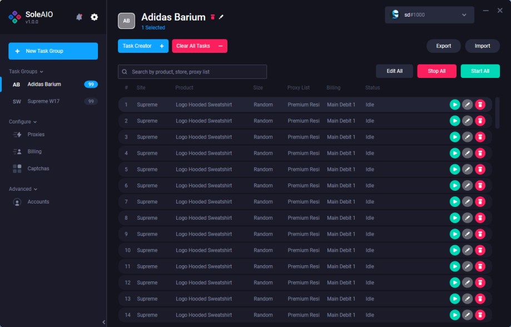Collapse the sidebar with bottom chevron
Image resolution: width=511 pixels, height=327 pixels.
[x=103, y=322]
